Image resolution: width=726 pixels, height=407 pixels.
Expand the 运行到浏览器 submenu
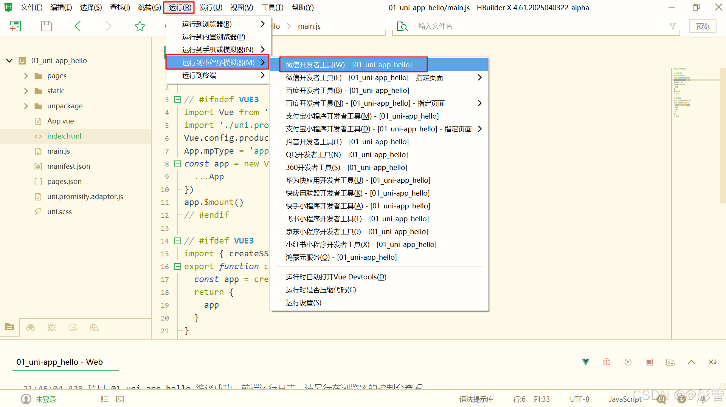click(219, 24)
